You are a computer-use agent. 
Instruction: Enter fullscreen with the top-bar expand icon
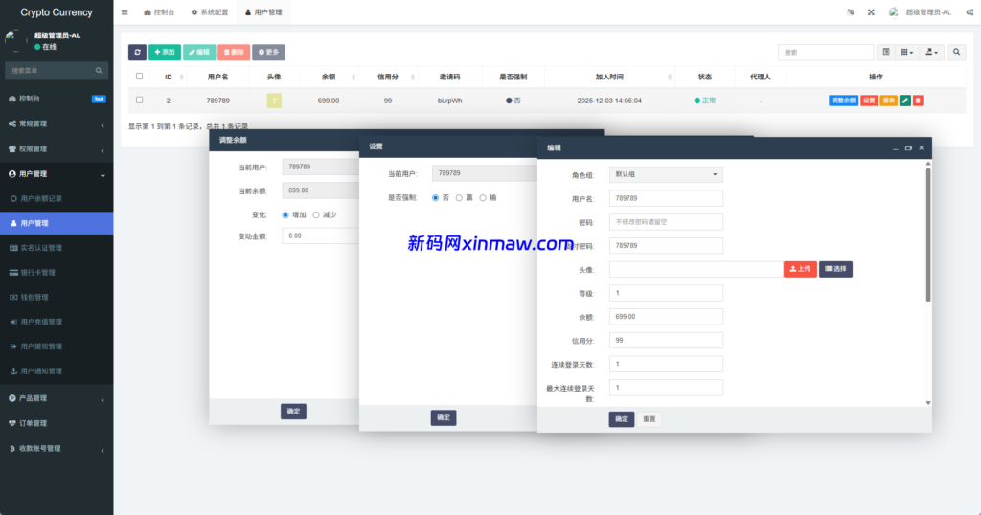(871, 11)
